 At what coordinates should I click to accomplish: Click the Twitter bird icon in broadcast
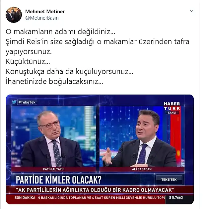pyautogui.click(x=14, y=102)
